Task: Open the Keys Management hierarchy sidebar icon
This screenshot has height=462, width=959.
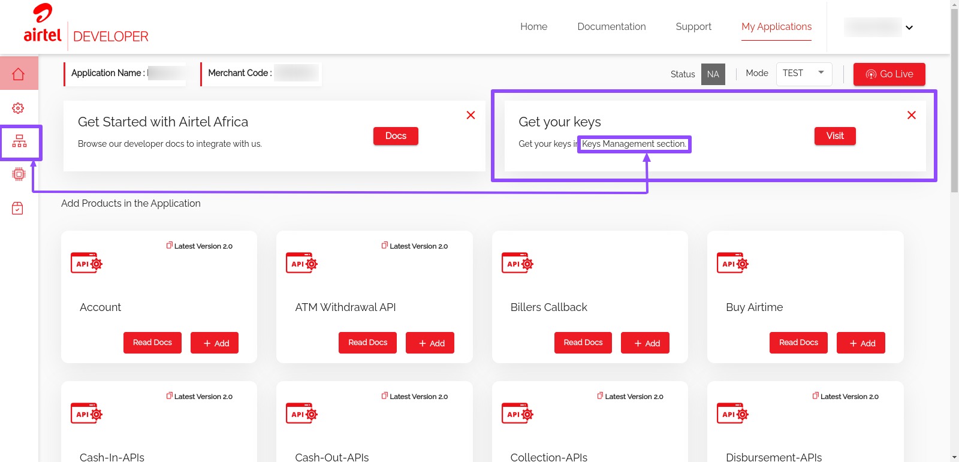Action: point(20,141)
